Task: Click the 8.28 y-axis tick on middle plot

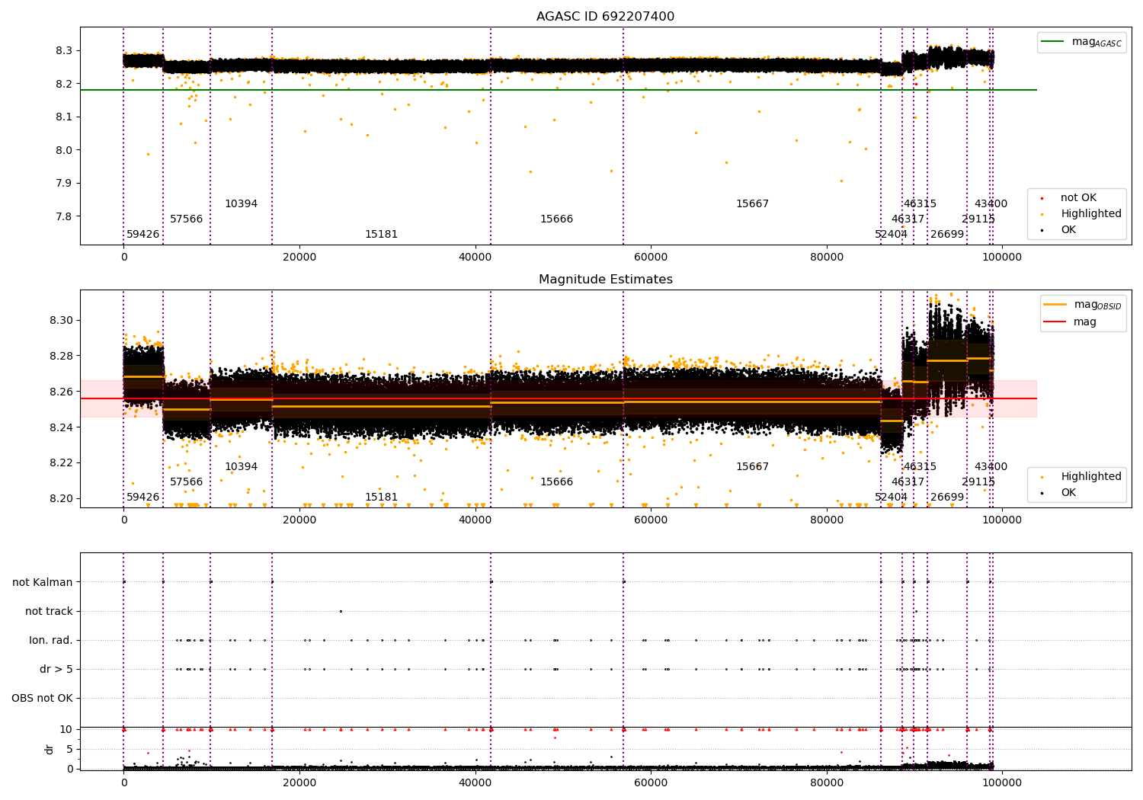Action: click(61, 357)
